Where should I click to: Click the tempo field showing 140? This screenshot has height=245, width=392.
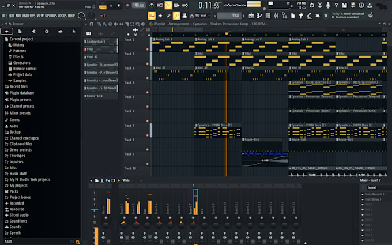138,5
